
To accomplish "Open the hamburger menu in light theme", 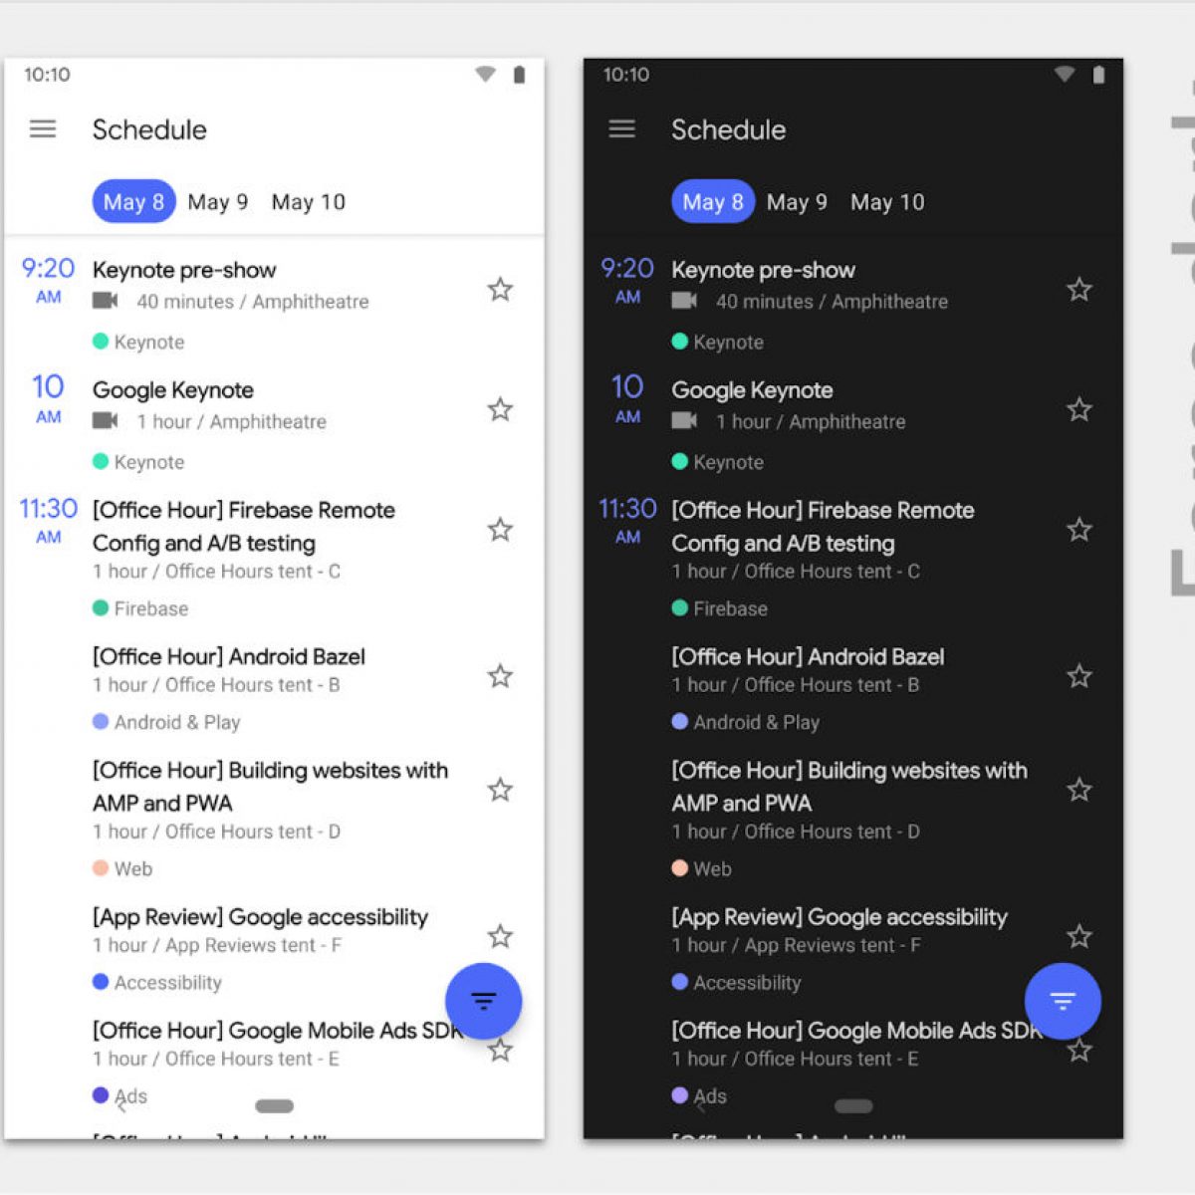I will [43, 129].
